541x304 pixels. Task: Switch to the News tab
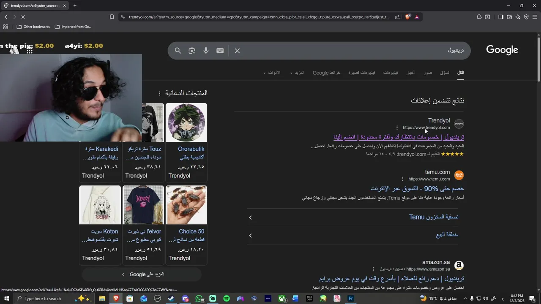(411, 73)
